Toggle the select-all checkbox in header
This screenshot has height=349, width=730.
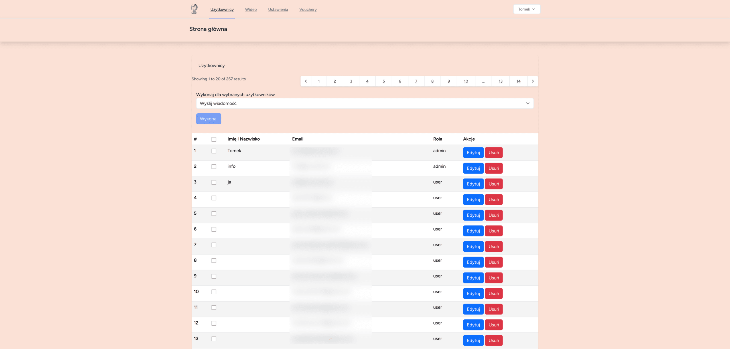pos(214,139)
